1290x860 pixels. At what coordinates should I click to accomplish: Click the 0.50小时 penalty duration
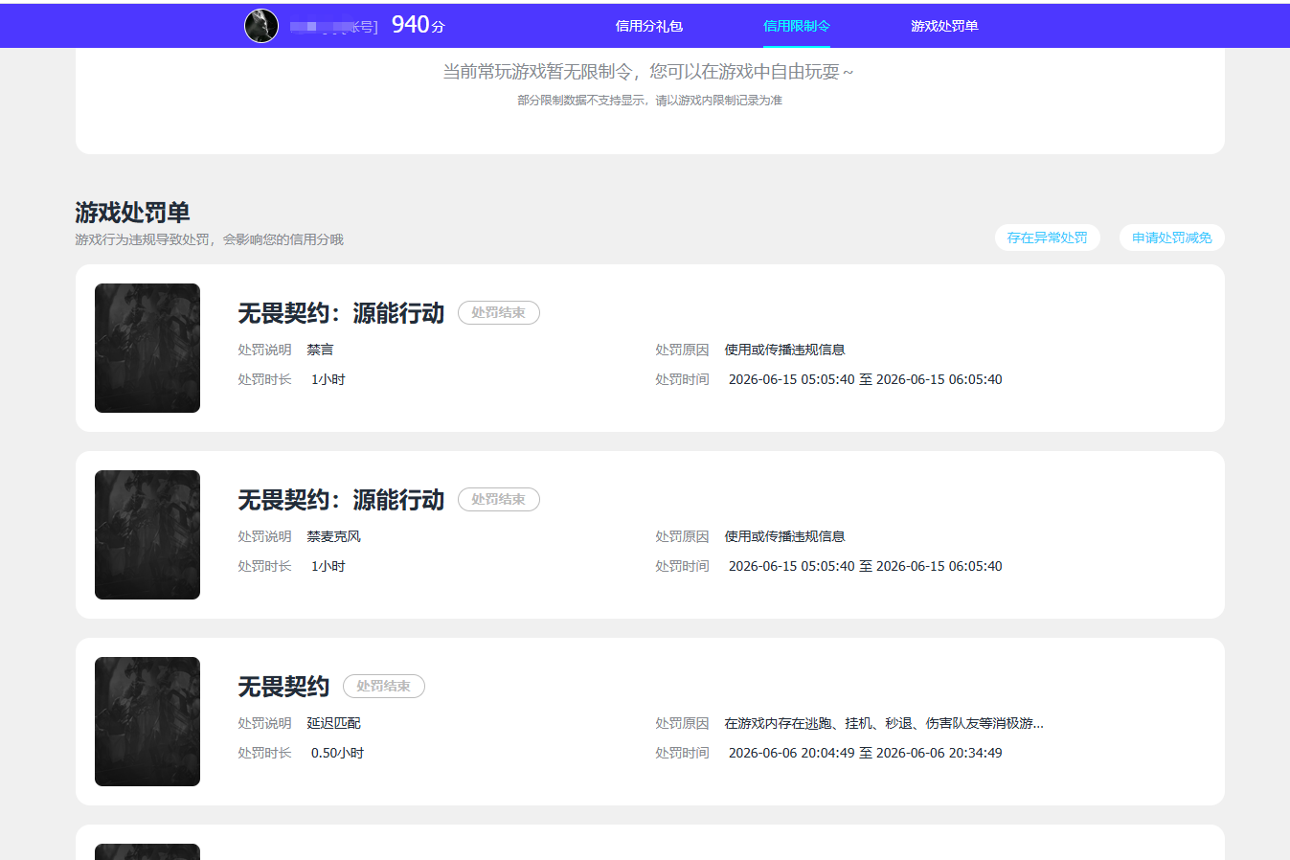coord(337,753)
